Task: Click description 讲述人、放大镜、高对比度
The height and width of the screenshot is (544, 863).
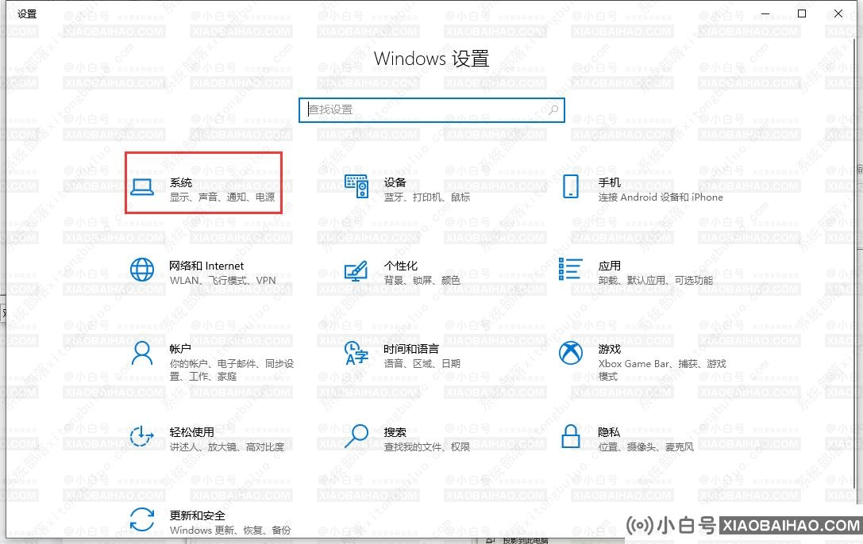Action: (227, 446)
